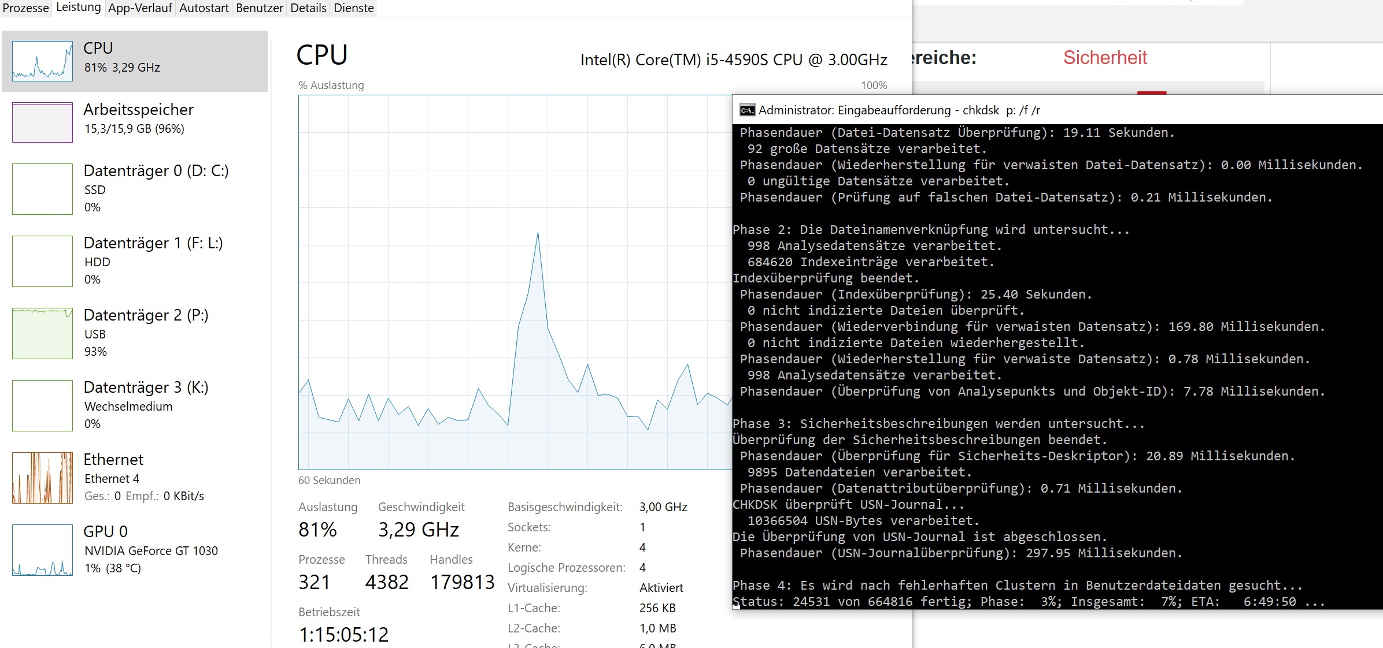
Task: Go to the Details tab
Action: pos(308,8)
